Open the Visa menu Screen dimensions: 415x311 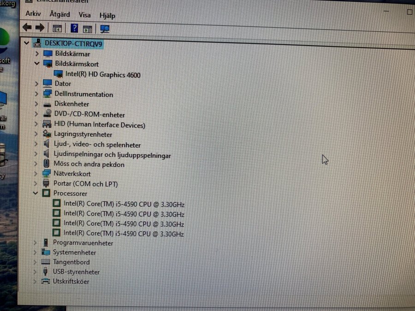(84, 15)
